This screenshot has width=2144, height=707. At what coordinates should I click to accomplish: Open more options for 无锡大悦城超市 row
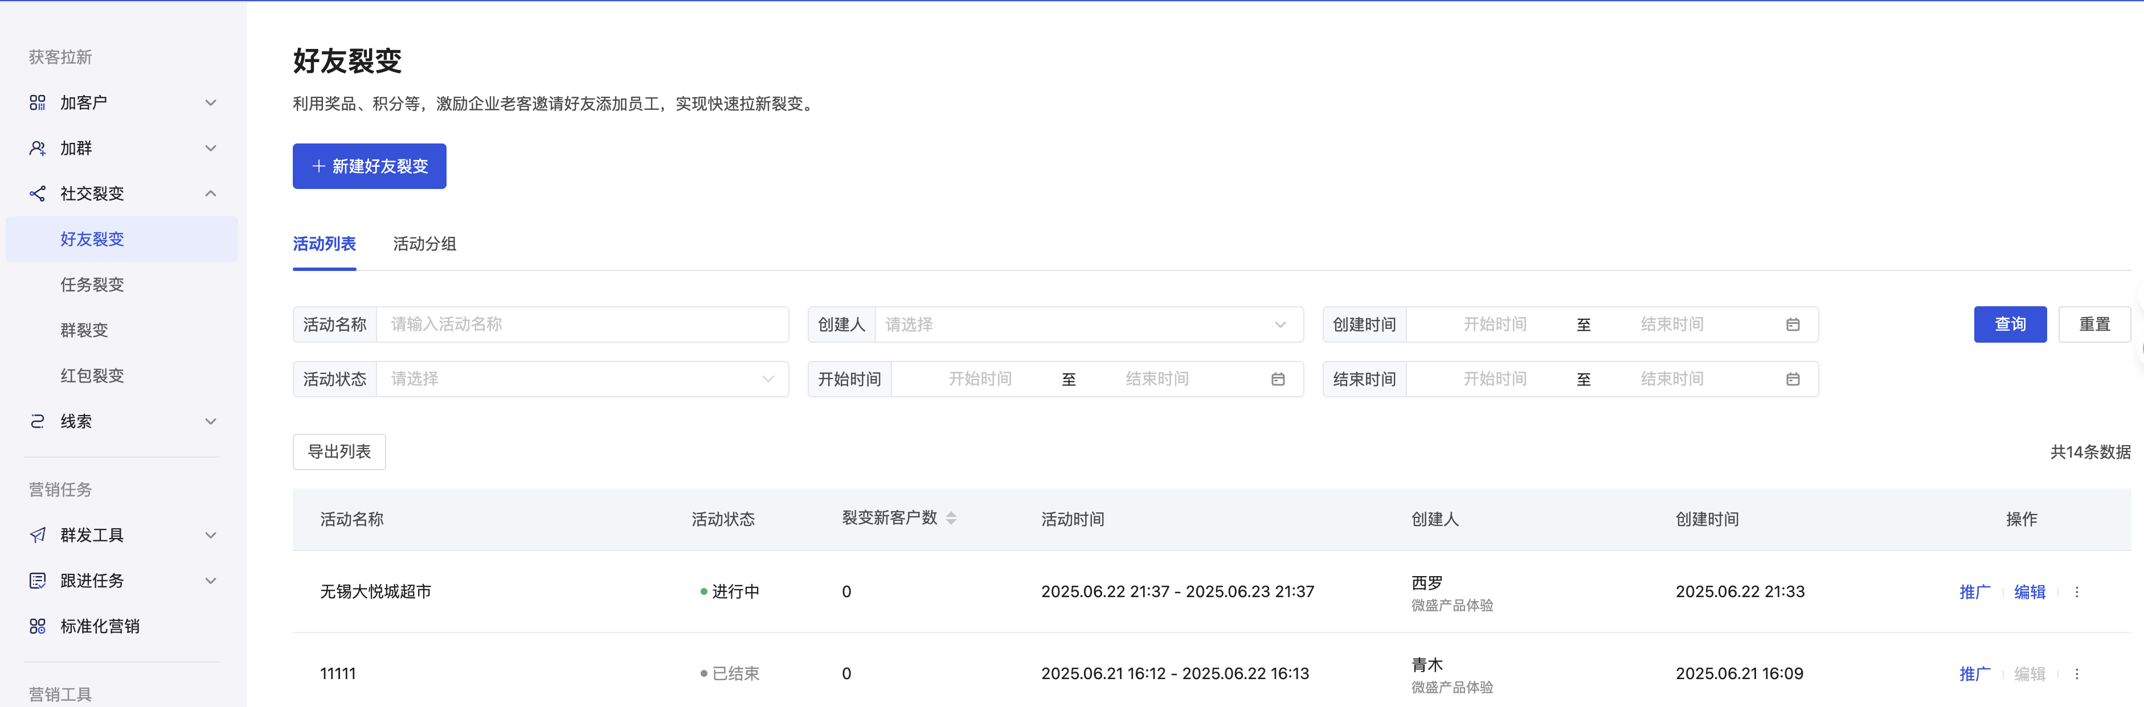(2077, 592)
